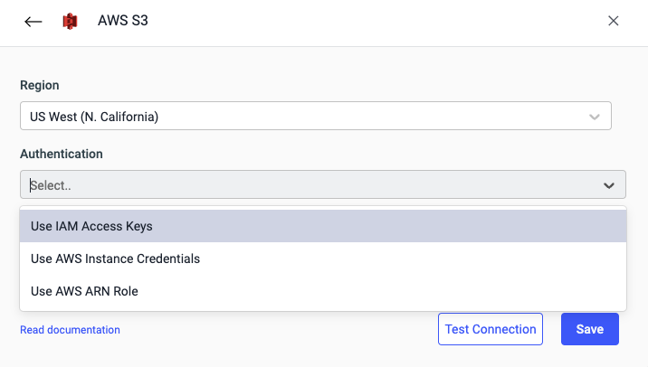Click the AWS S3 header title
This screenshot has width=648, height=367.
pos(123,21)
